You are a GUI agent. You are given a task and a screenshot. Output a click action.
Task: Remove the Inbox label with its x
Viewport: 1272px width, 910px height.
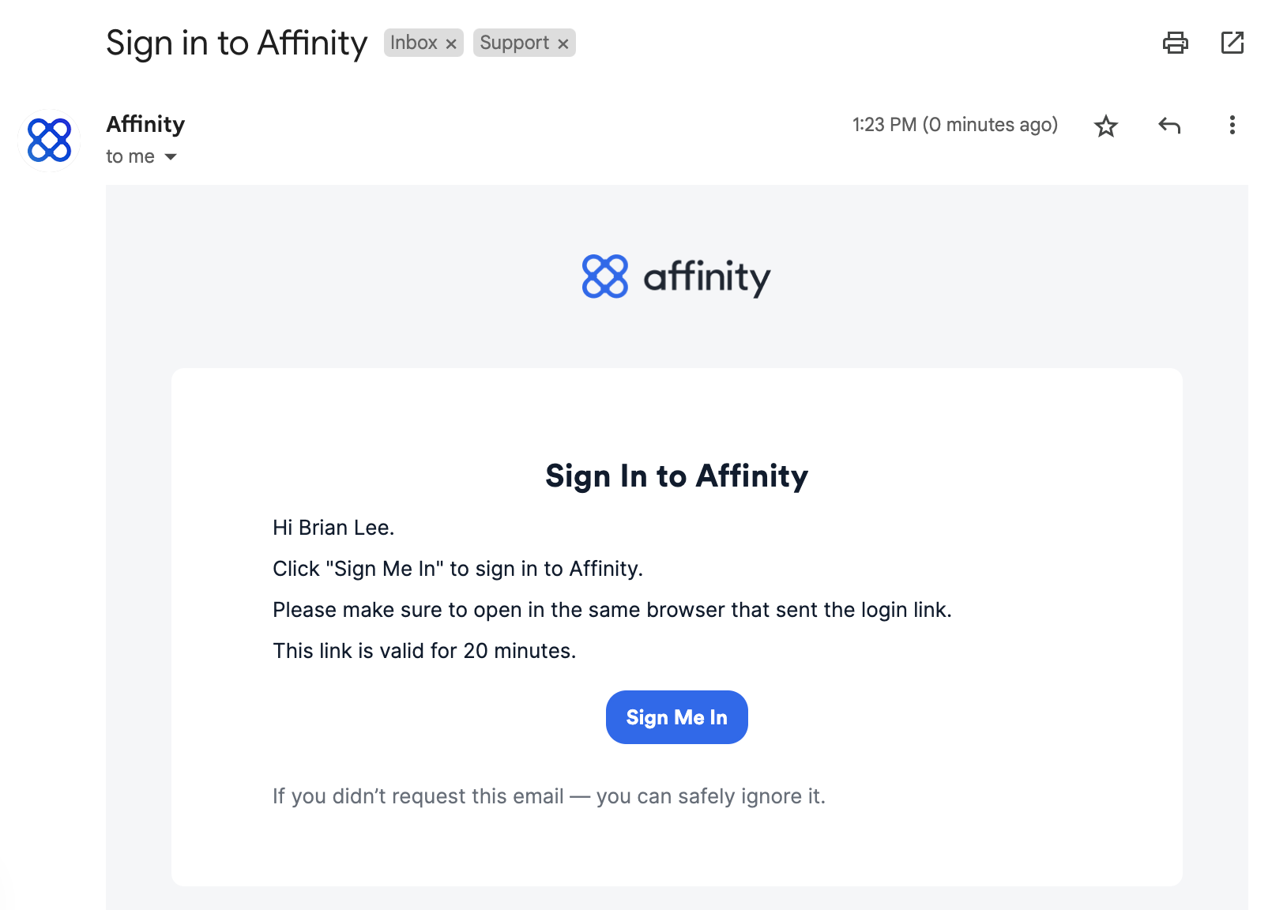(x=450, y=43)
